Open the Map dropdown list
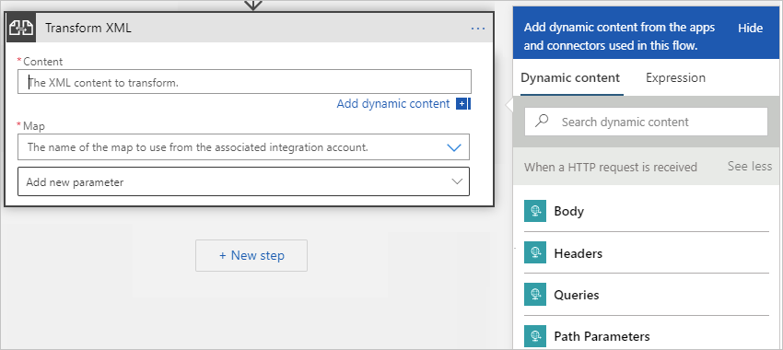783x350 pixels. coord(244,146)
